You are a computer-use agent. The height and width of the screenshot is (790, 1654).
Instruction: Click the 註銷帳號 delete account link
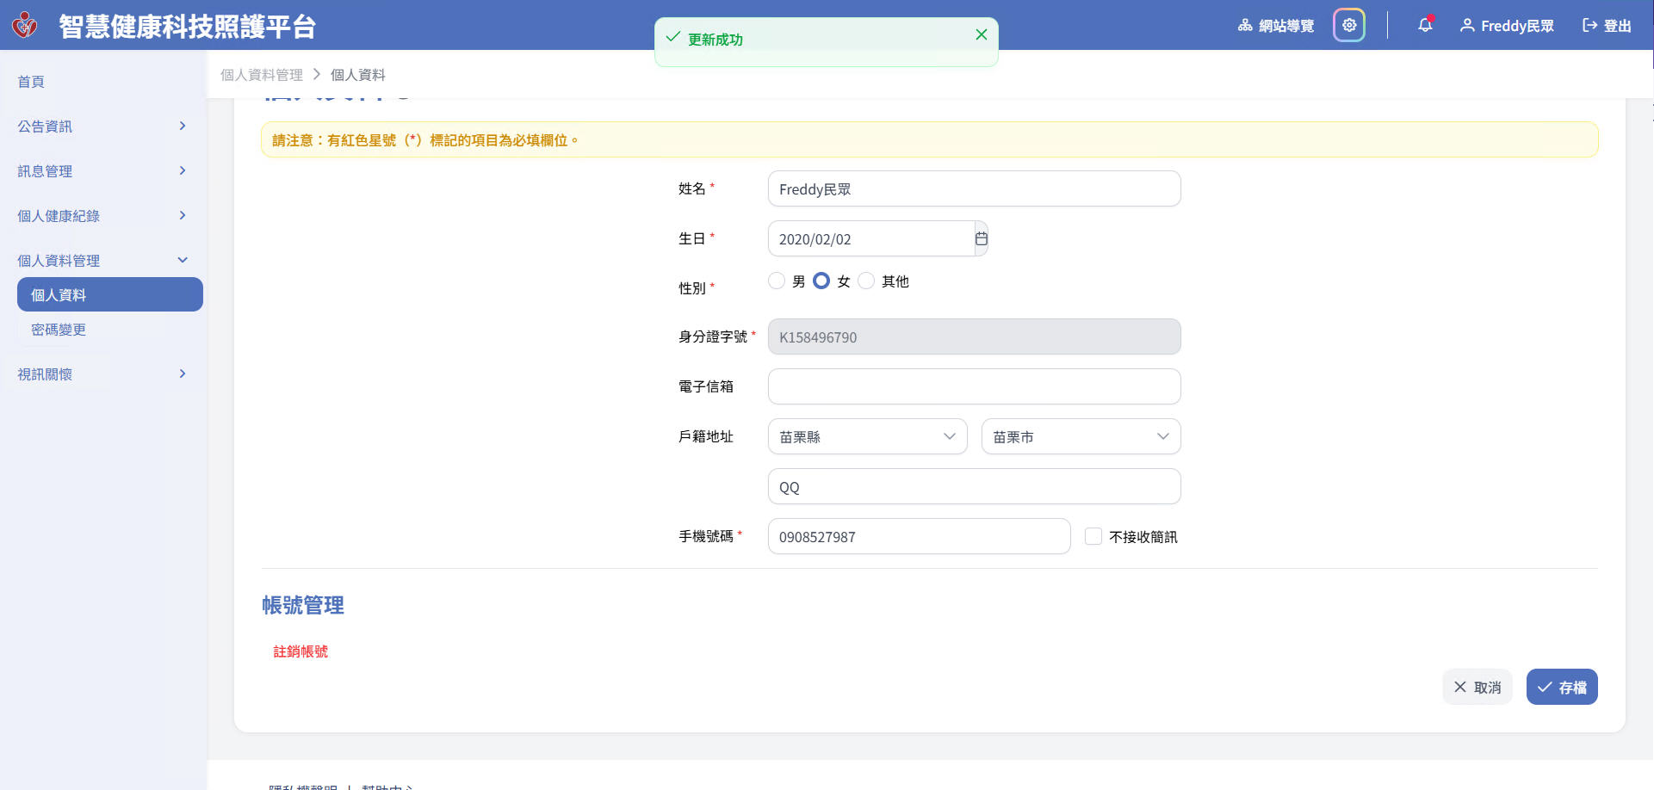(x=300, y=651)
